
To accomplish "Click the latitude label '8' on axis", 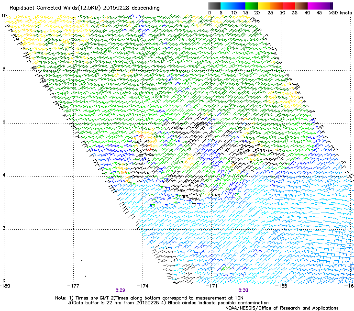I will 4,69.
